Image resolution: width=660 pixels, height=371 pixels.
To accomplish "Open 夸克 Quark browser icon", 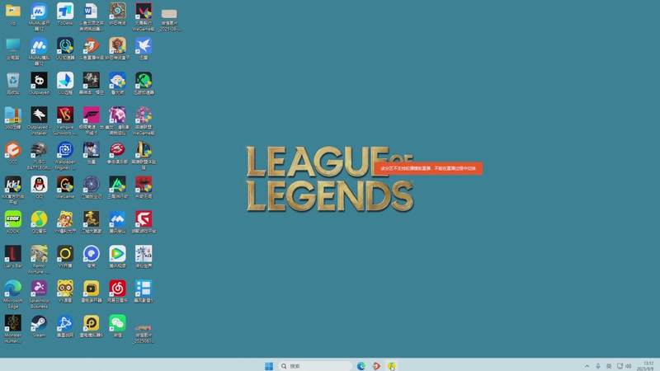I will (92, 256).
